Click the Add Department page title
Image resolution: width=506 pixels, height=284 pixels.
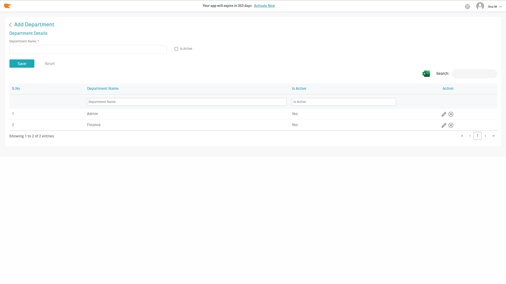pos(34,25)
